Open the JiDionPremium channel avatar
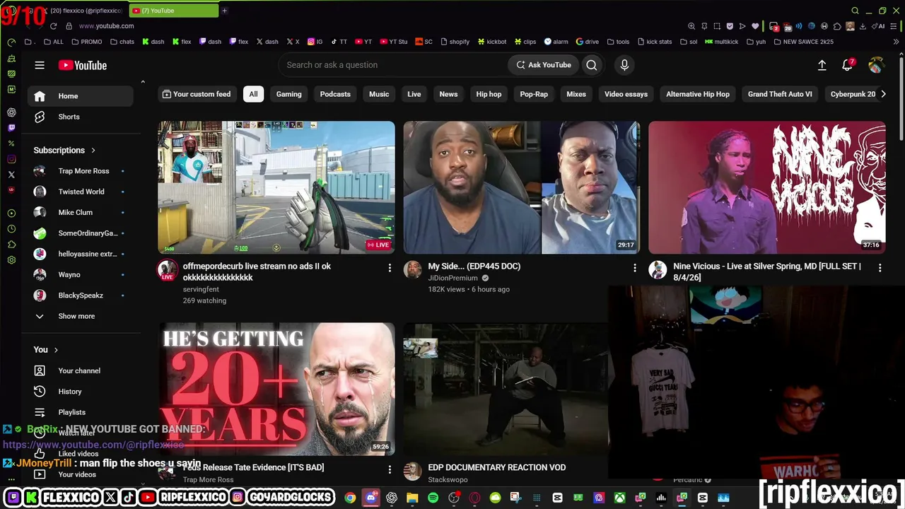 [x=413, y=269]
